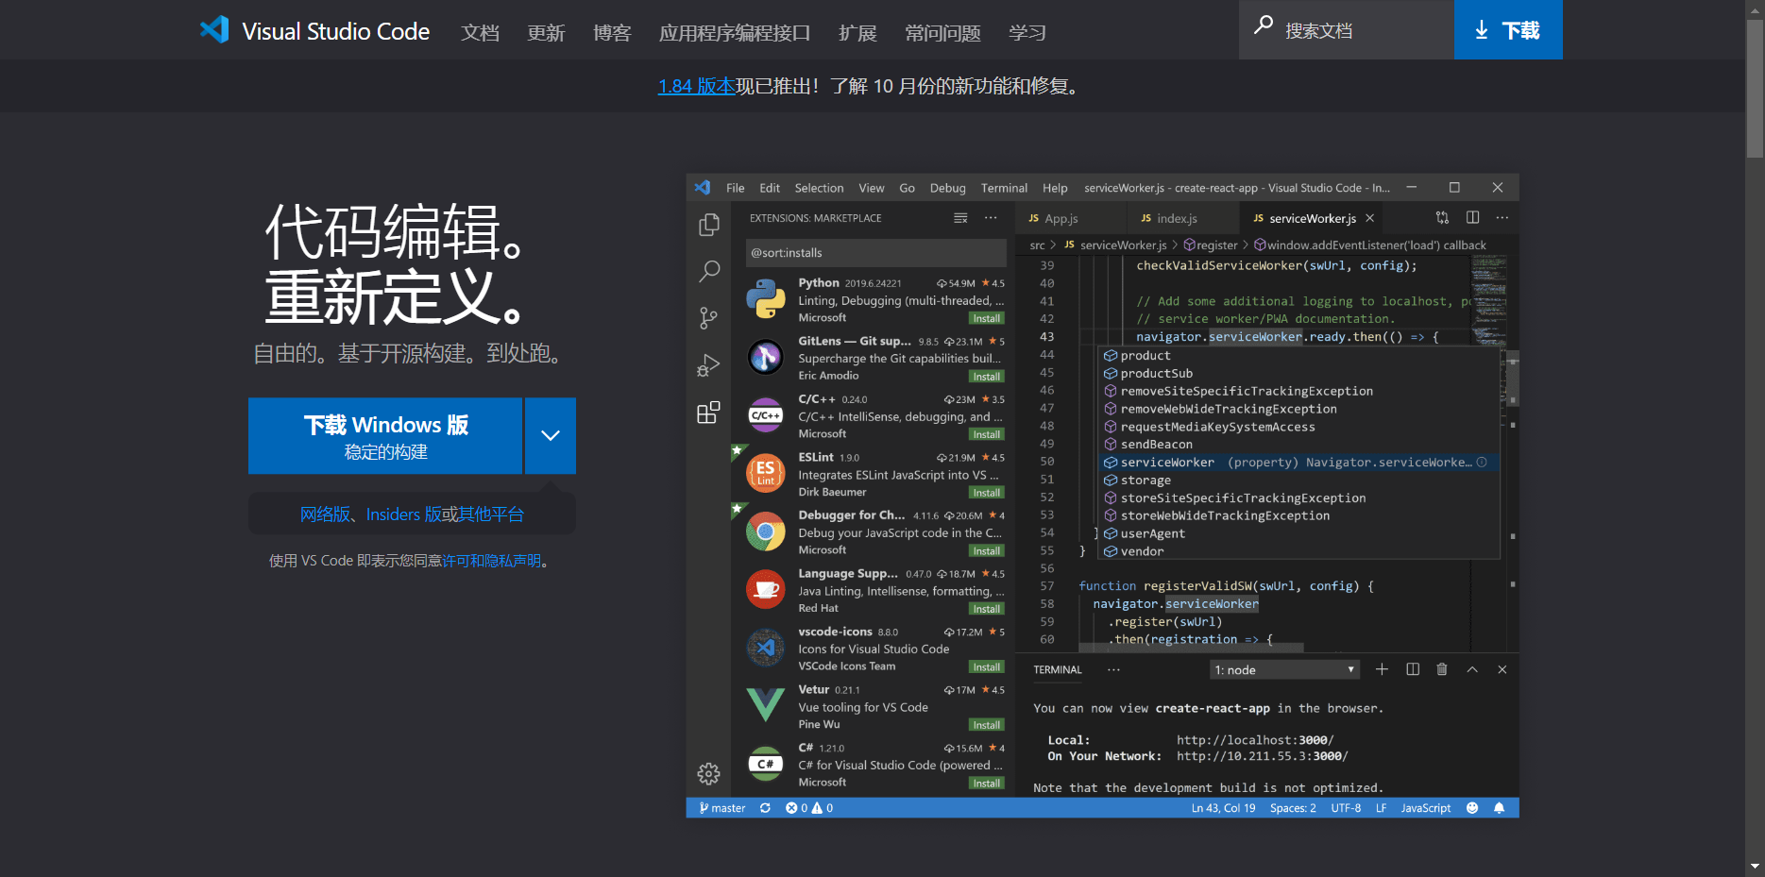Click the Kill Terminal trash icon
1765x877 pixels.
(1442, 669)
